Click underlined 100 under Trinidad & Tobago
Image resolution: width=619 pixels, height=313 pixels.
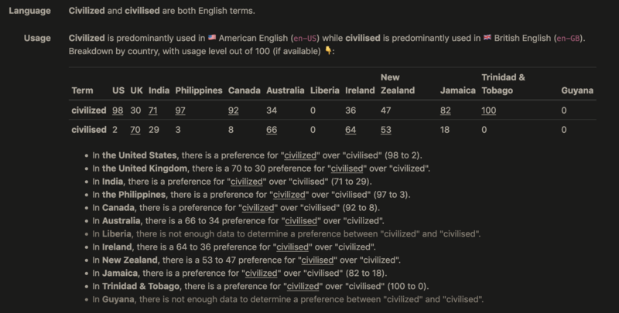pos(489,111)
